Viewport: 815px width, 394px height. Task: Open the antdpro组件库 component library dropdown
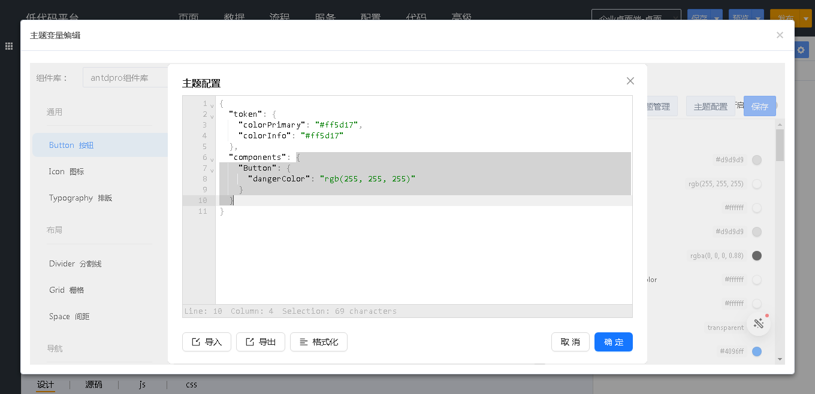(125, 78)
